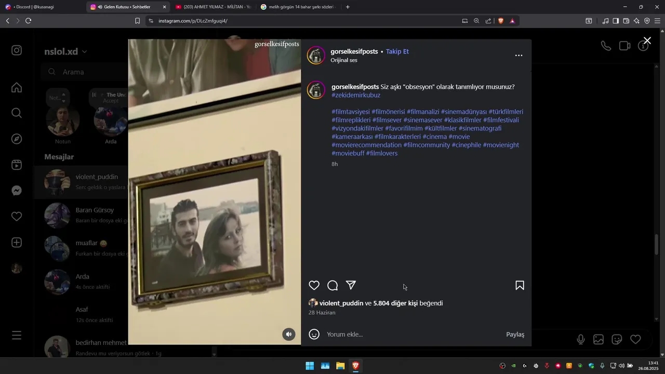Image resolution: width=665 pixels, height=374 pixels.
Task: Attach an image in the chat box
Action: click(598, 339)
